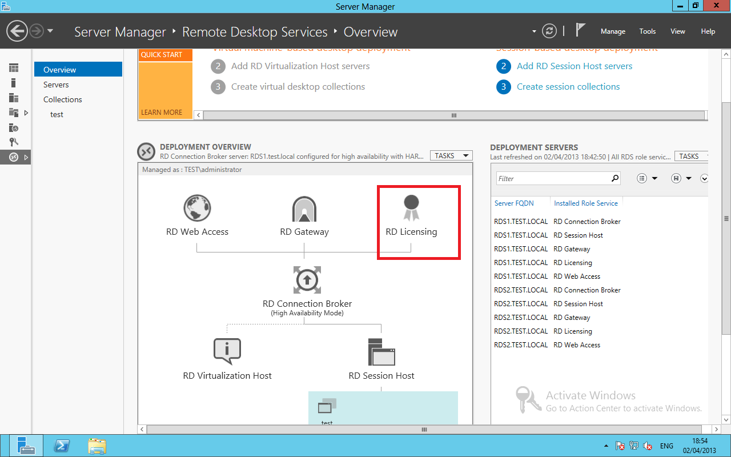
Task: Refresh Server Manager with the circular arrows
Action: click(x=549, y=31)
